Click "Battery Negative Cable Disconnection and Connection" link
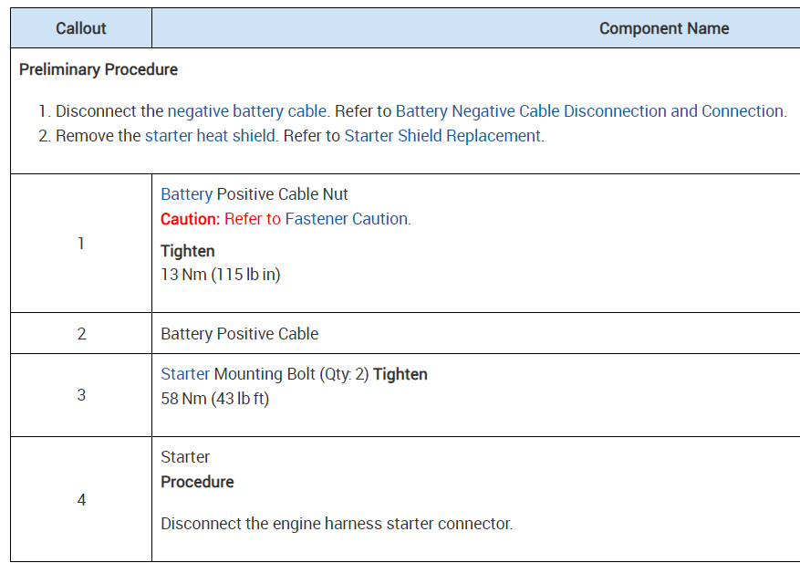The image size is (800, 584). pos(589,111)
